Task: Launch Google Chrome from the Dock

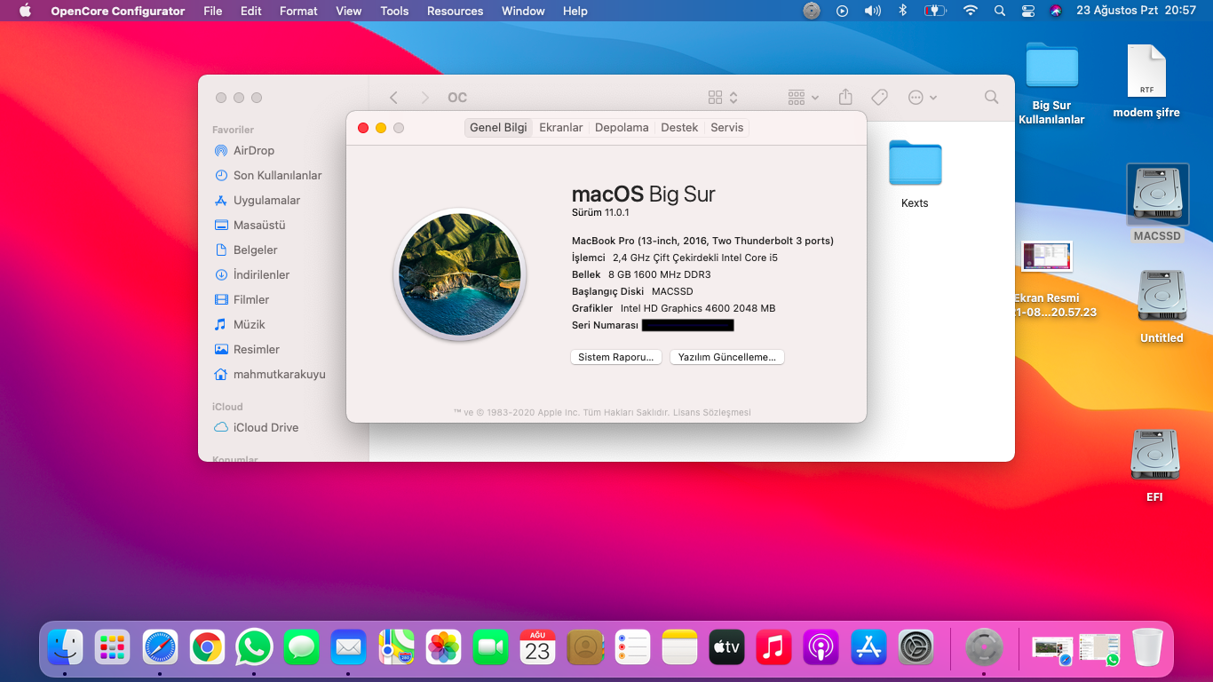Action: pos(207,647)
